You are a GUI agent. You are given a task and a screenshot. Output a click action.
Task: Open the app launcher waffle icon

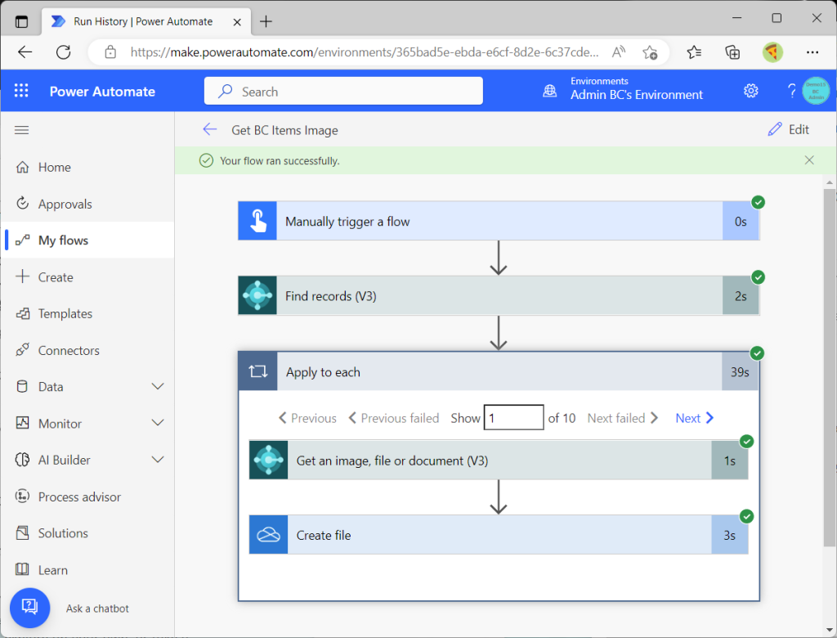21,91
